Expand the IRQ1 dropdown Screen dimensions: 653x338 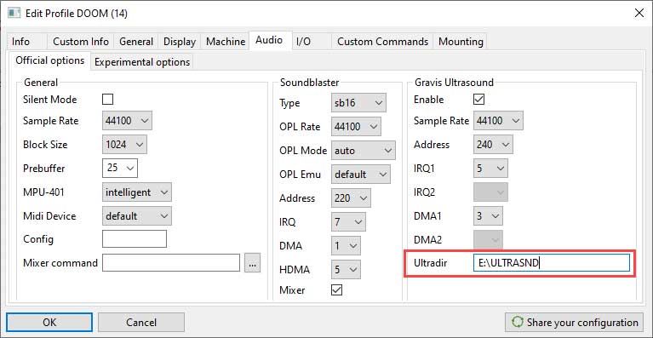click(x=490, y=169)
